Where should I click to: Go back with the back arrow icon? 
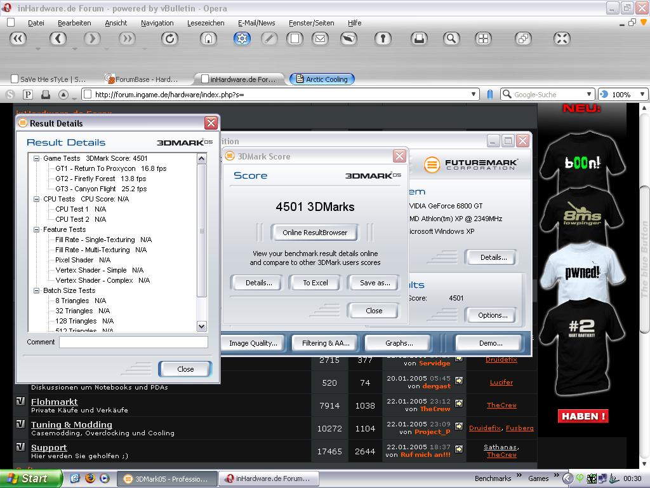click(58, 39)
